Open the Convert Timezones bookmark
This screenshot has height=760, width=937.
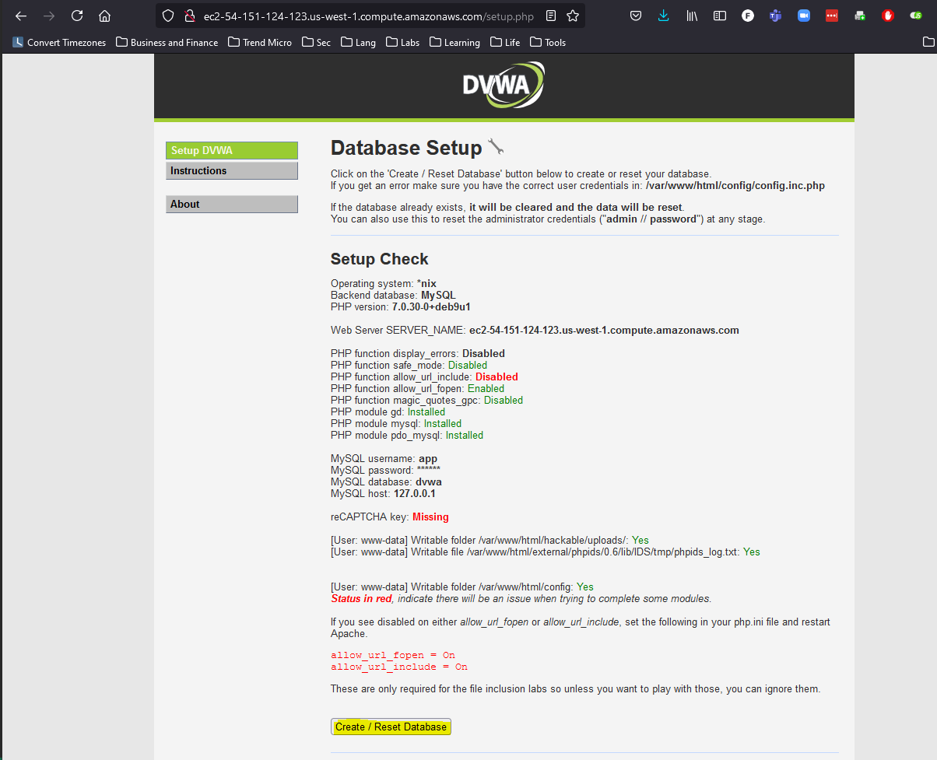pyautogui.click(x=59, y=42)
